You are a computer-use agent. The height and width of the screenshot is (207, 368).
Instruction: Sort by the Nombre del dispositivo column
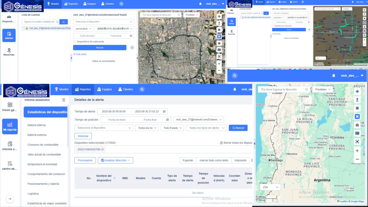point(114,178)
